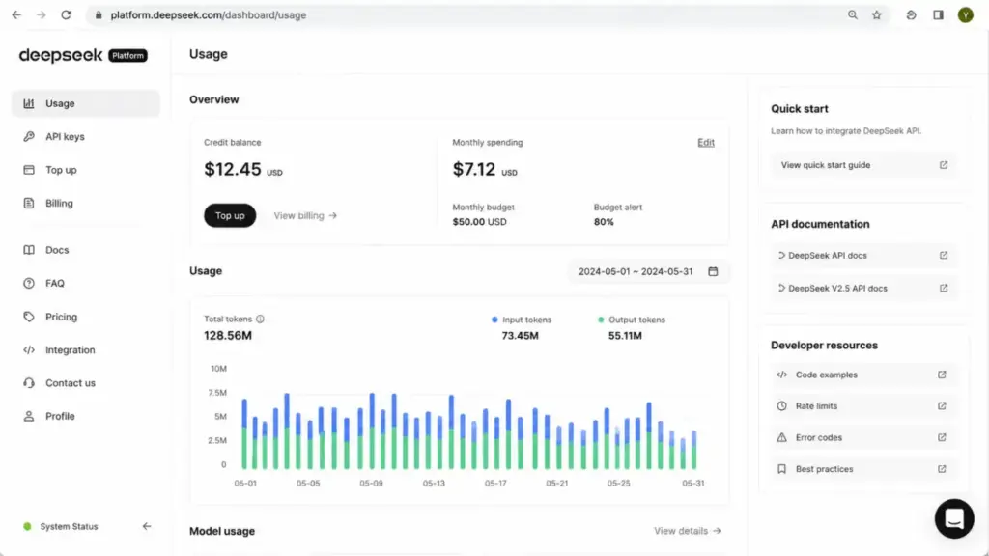Viewport: 989px width, 556px height.
Task: Open View details for Model usage
Action: [x=687, y=531]
